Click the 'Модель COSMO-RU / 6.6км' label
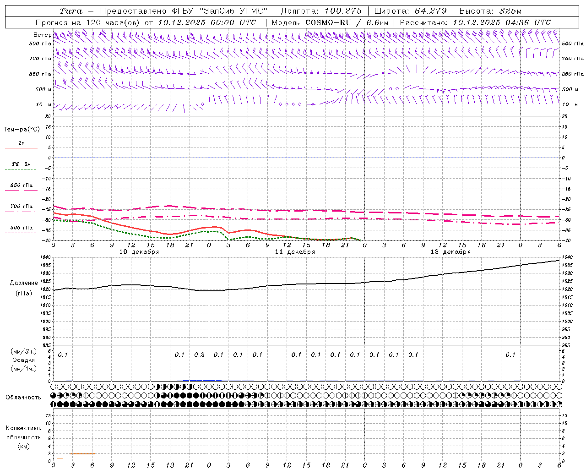The image size is (586, 469). (x=330, y=22)
